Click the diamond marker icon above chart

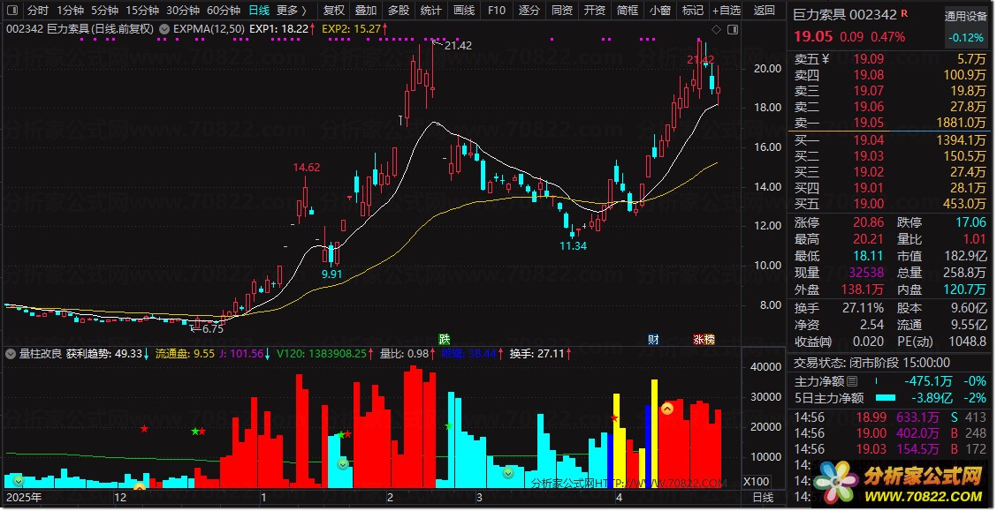(717, 29)
